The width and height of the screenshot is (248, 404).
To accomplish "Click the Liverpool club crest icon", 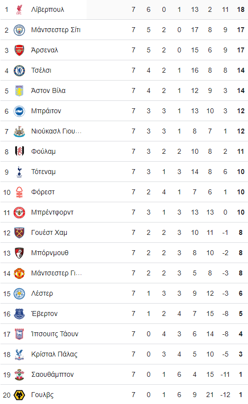I will coord(19,9).
